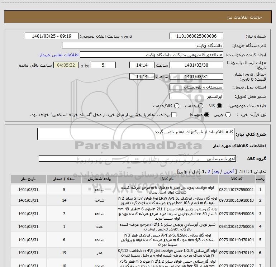
Task: Select the جزیی purchase type radio
Action: [x=228, y=115]
